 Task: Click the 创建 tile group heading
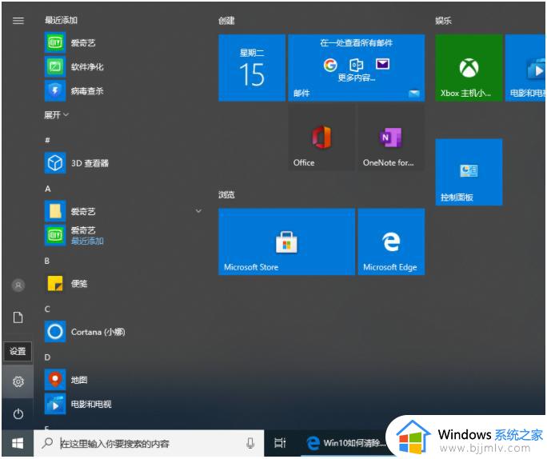point(227,21)
